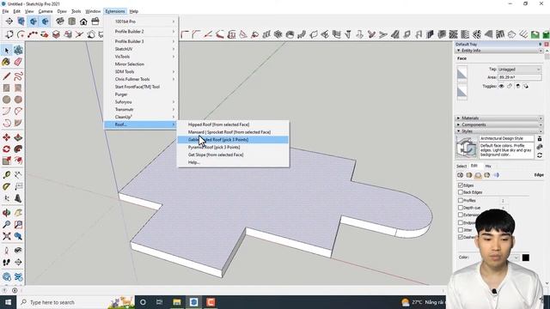The width and height of the screenshot is (550, 309).
Task: Select the Rectangle drawing tool
Action: 6,88
